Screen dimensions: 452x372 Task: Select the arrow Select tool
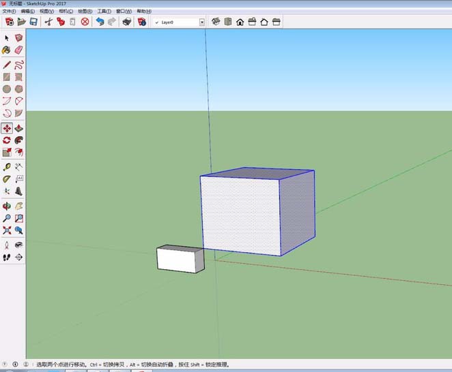coord(7,38)
